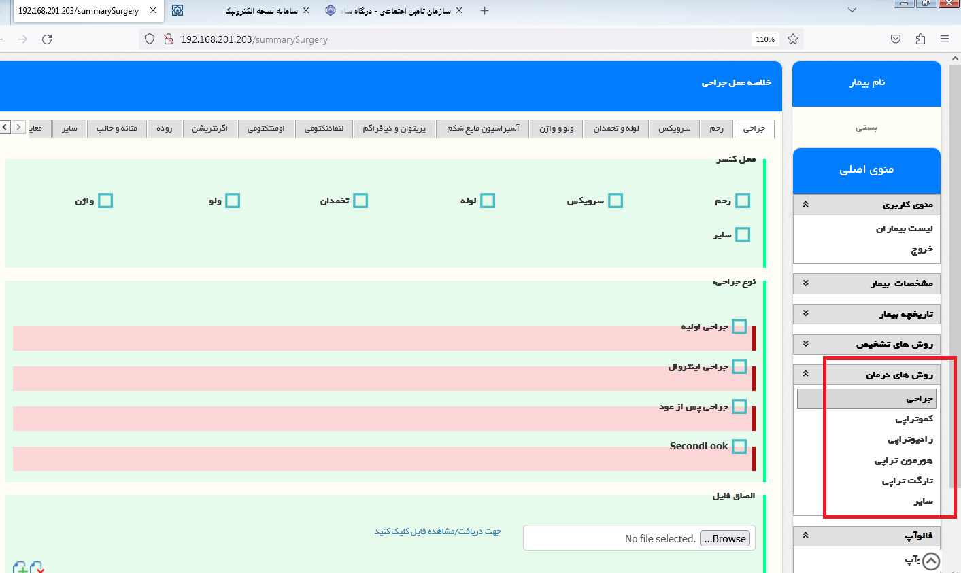Screen dimensions: 961x573
Task: Click the list all tabs chevron
Action: (x=852, y=11)
